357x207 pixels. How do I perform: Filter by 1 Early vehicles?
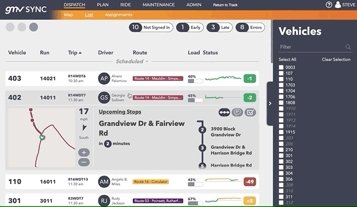(190, 27)
